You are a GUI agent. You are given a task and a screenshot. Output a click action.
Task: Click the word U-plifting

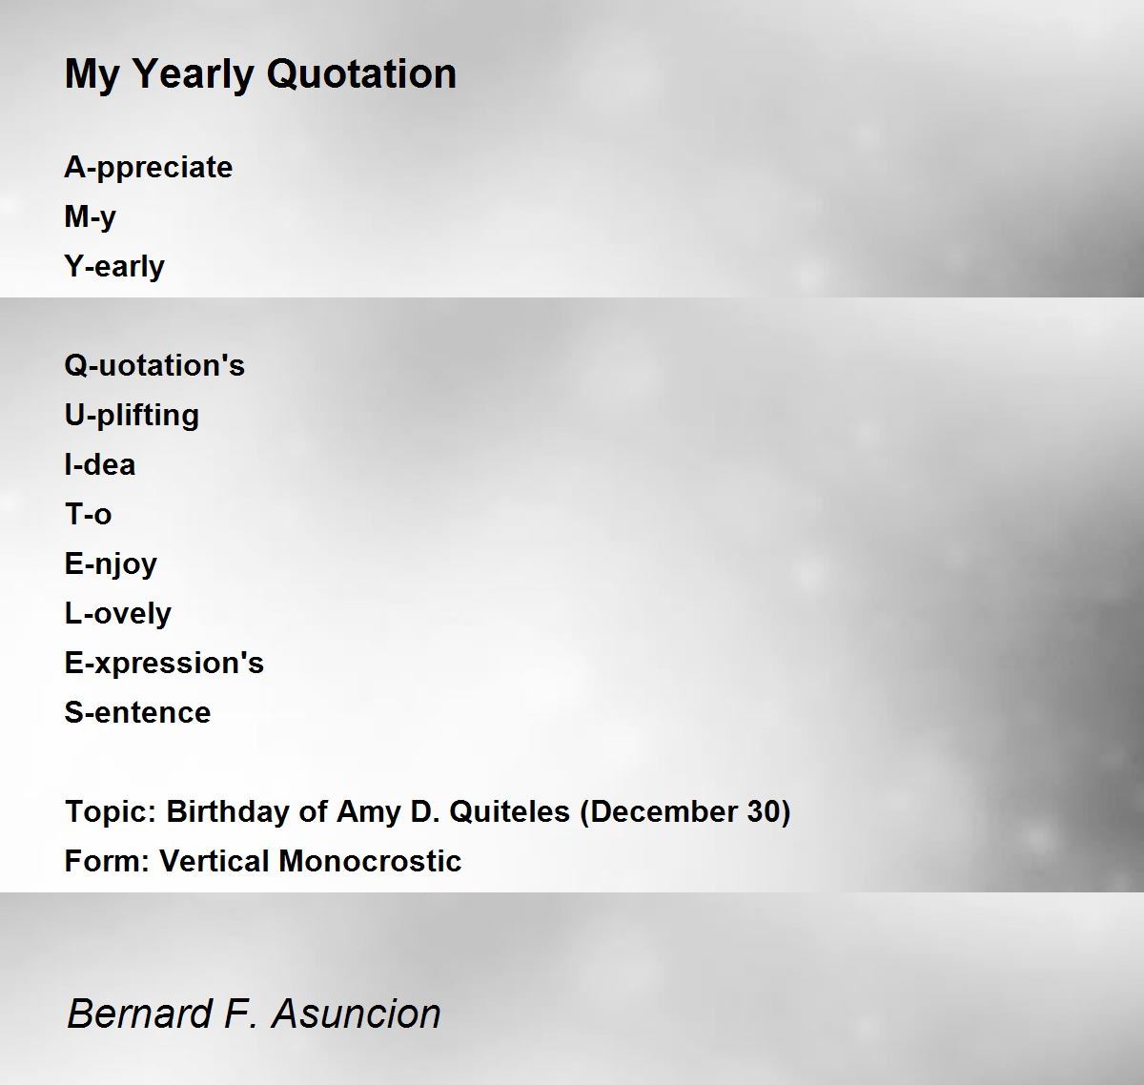point(133,416)
